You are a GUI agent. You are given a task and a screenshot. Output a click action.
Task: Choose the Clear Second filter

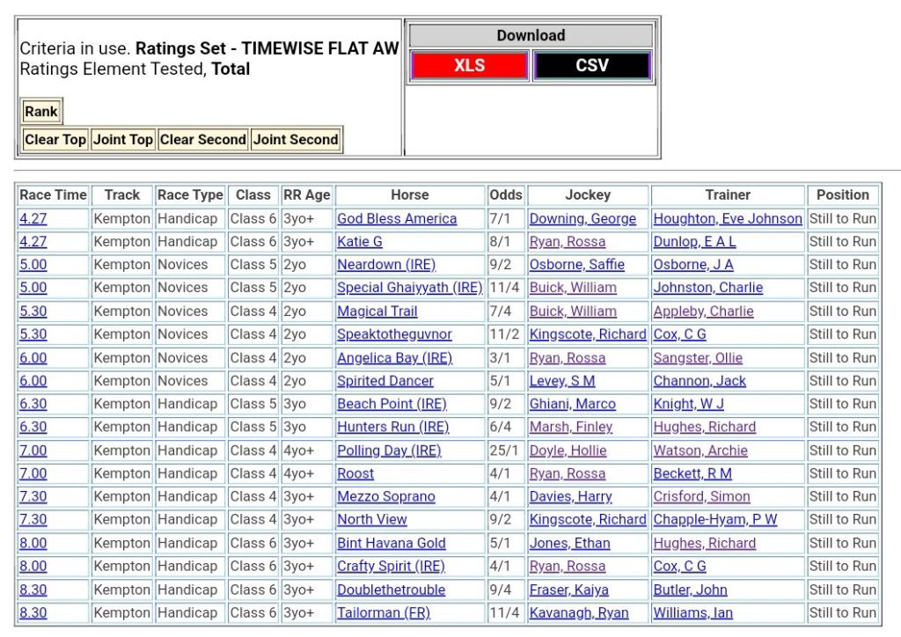(203, 139)
